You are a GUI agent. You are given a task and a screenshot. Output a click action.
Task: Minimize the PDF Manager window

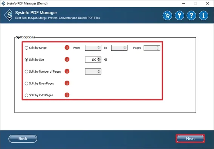point(183,3)
